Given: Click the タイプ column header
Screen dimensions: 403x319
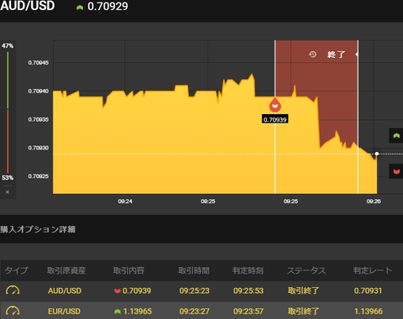Looking at the screenshot, I should click(x=16, y=270).
